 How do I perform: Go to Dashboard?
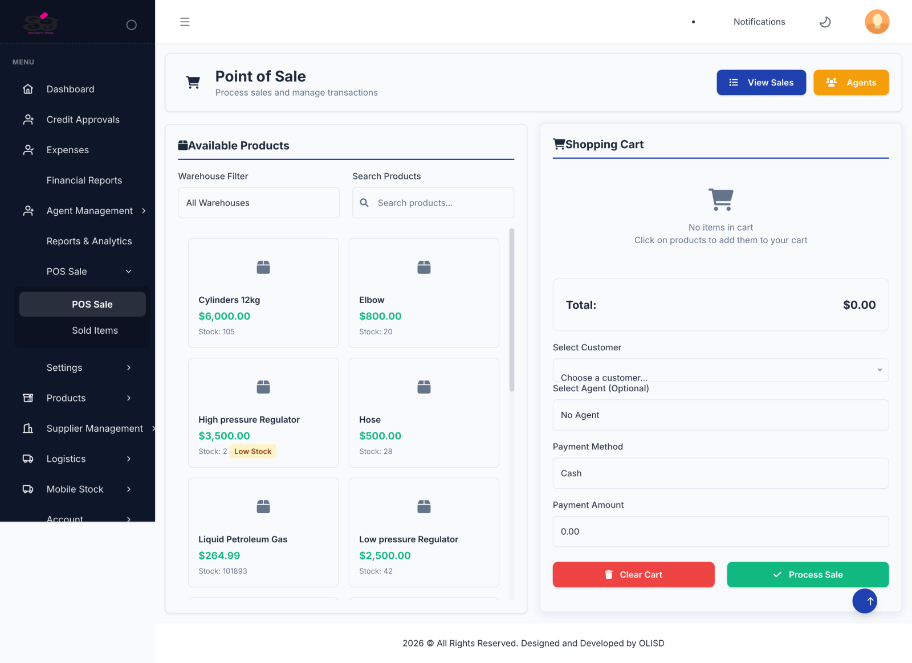click(71, 89)
